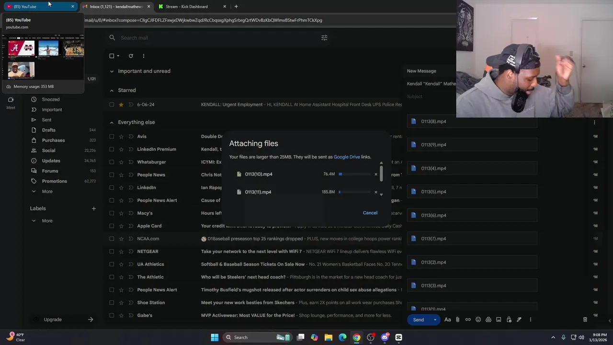Open the Snoozed folder
The image size is (613, 345).
click(51, 99)
